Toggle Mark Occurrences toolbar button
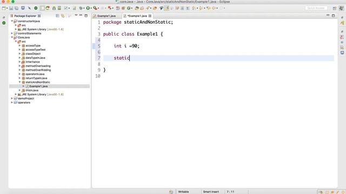The width and height of the screenshot is (346, 194). click(167, 8)
